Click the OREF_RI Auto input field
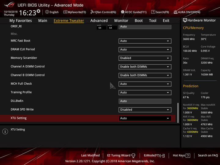This screenshot has width=220, height=165. 145,27
